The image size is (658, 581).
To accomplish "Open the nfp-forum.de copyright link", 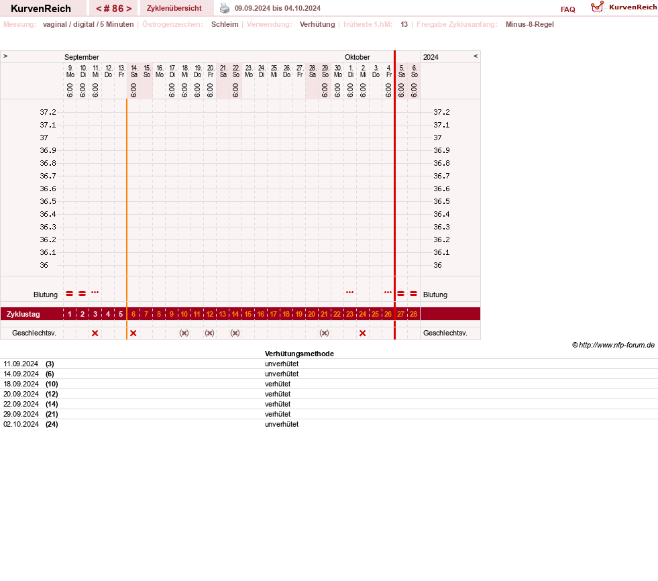I will (613, 345).
